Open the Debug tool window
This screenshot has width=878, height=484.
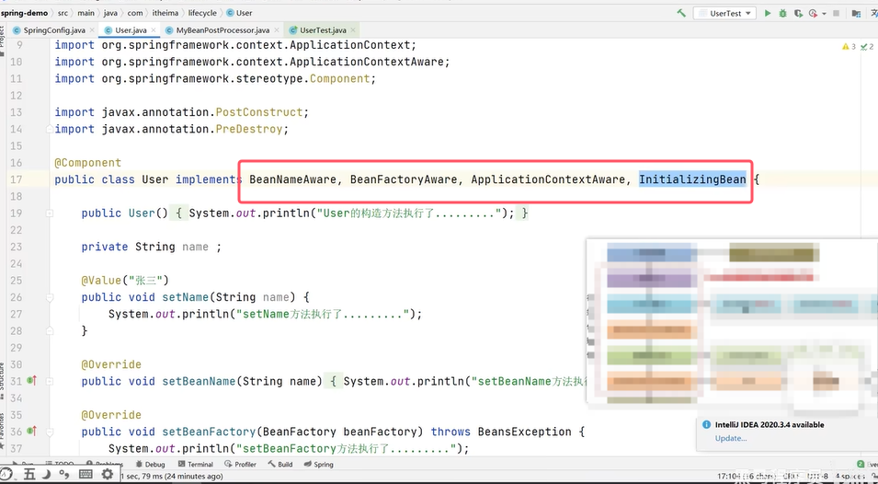click(150, 465)
